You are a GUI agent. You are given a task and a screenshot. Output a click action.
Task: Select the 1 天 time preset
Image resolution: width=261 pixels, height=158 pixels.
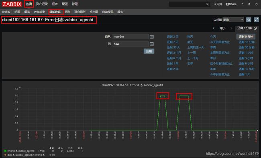[x=245, y=74]
